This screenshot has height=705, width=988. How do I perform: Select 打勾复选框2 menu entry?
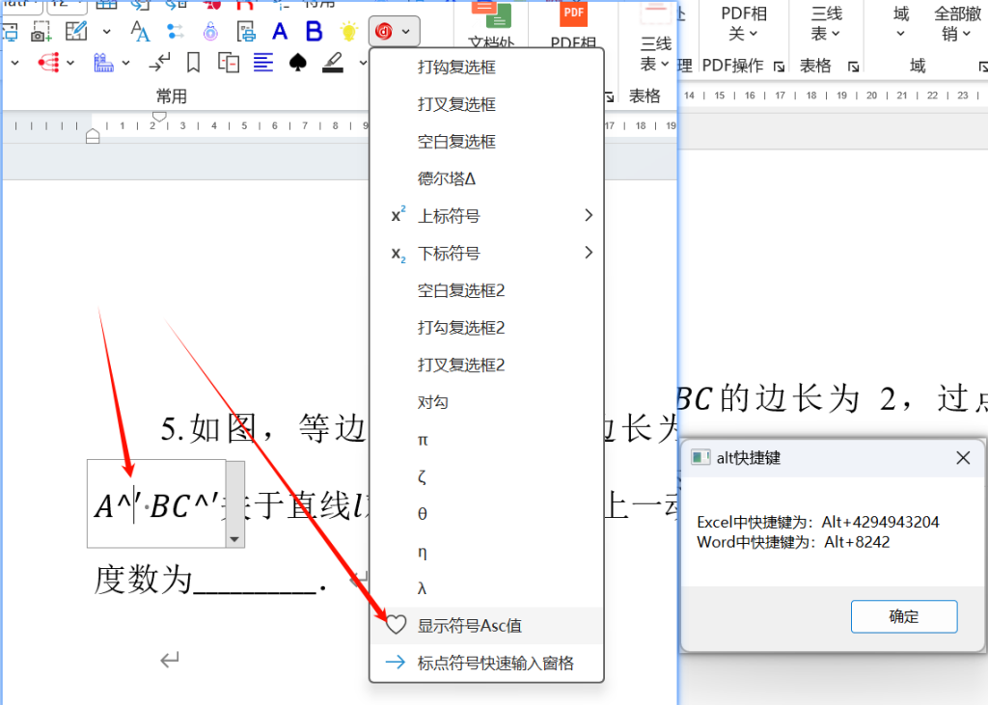[x=486, y=328]
